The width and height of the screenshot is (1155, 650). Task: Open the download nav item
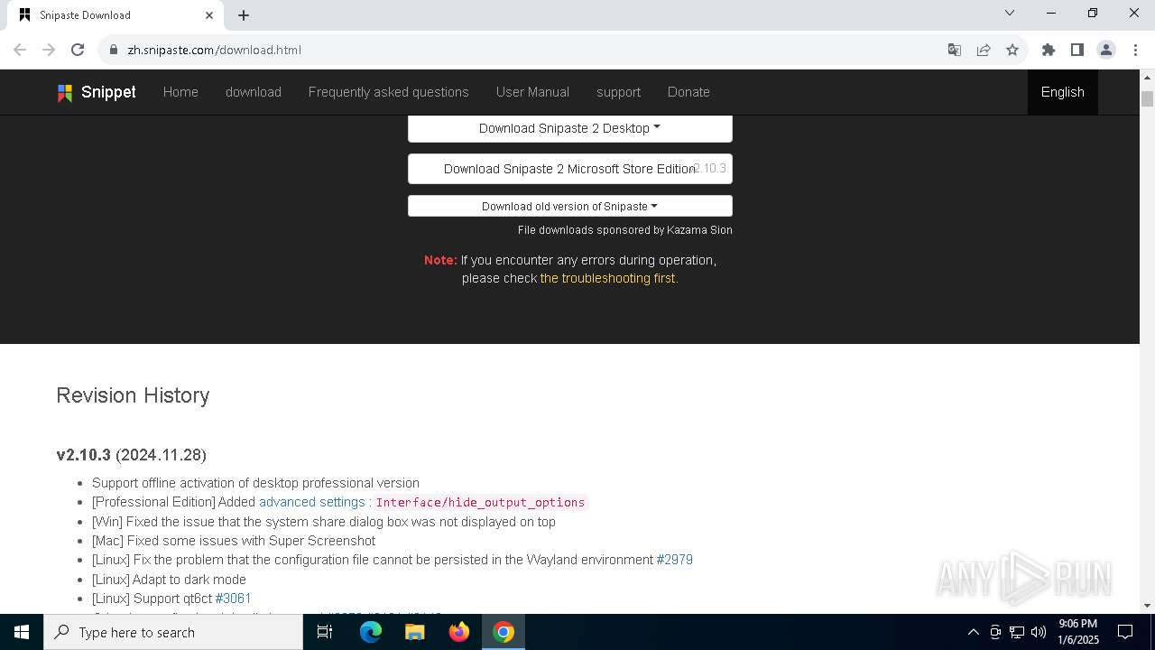254,92
